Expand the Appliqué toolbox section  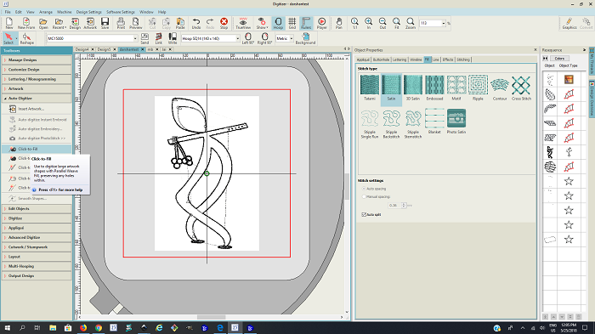(x=37, y=228)
